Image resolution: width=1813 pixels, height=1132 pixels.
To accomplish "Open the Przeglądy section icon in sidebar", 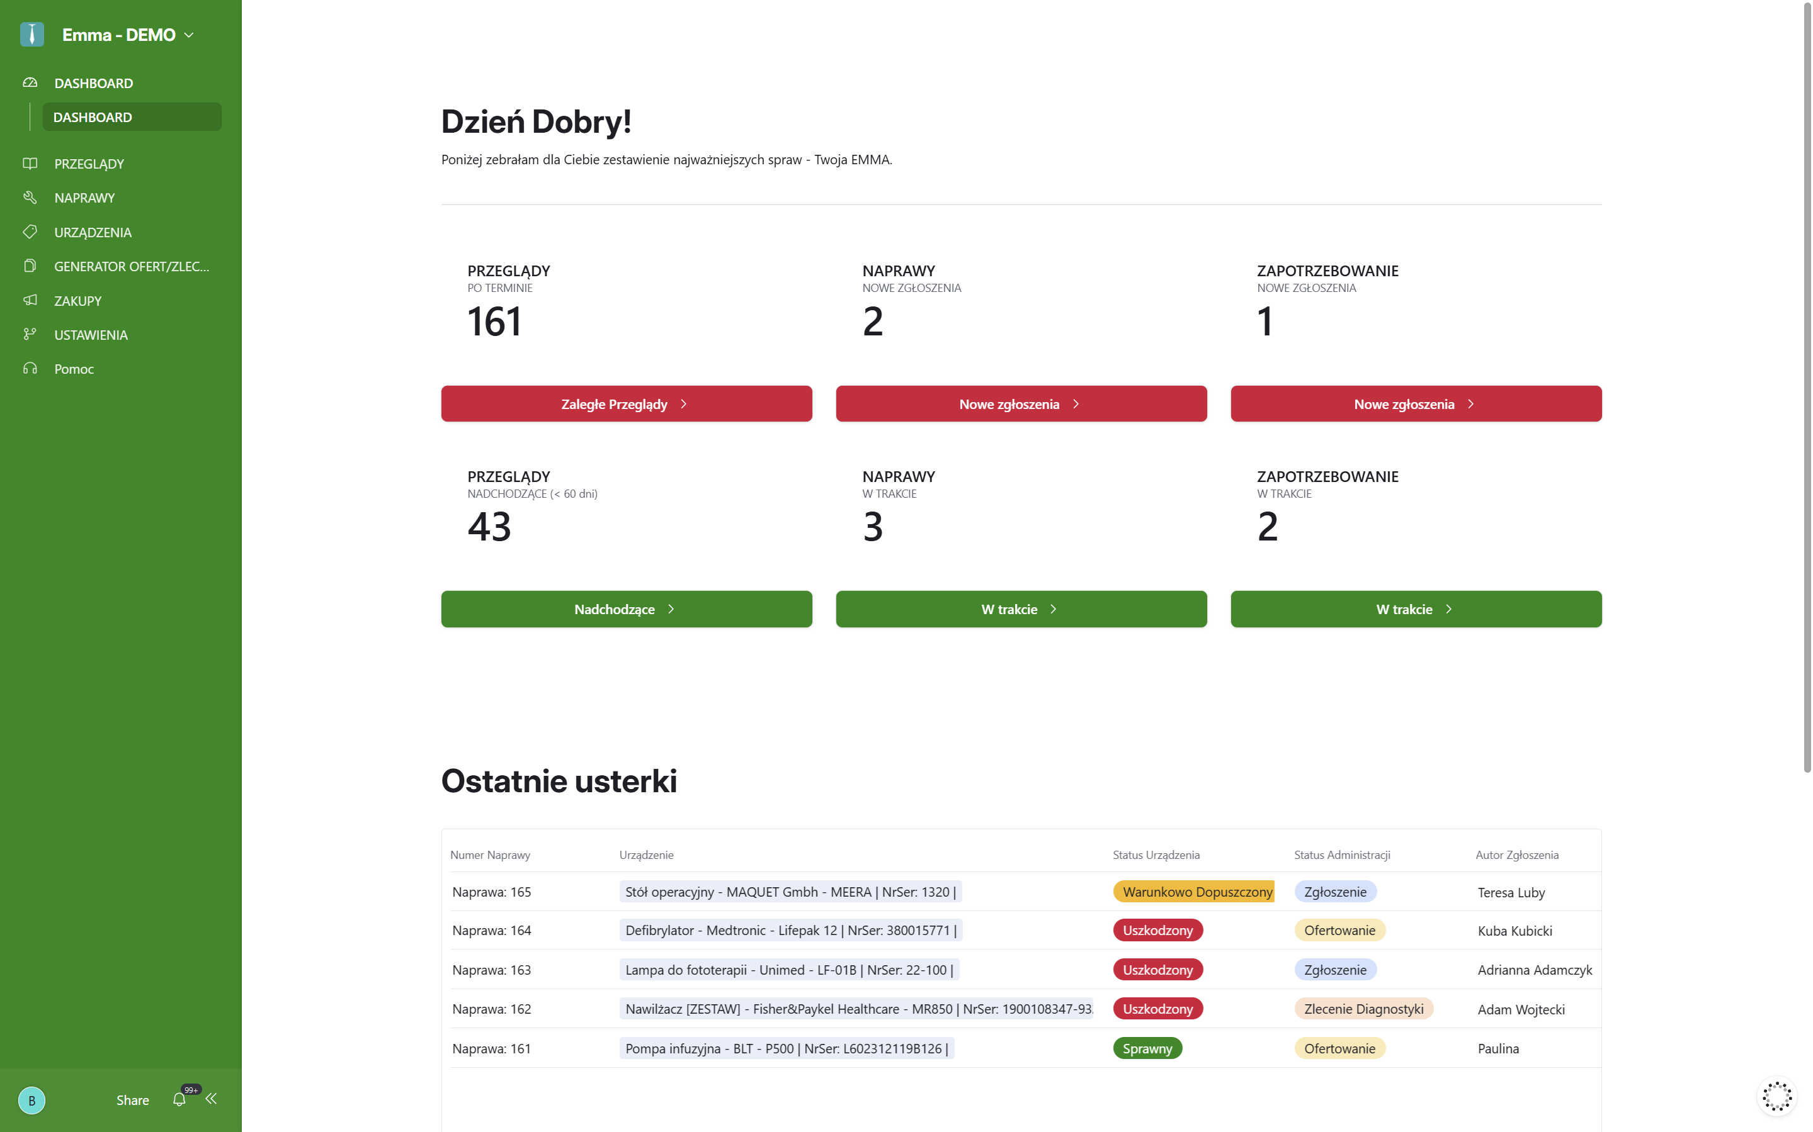I will (x=30, y=163).
